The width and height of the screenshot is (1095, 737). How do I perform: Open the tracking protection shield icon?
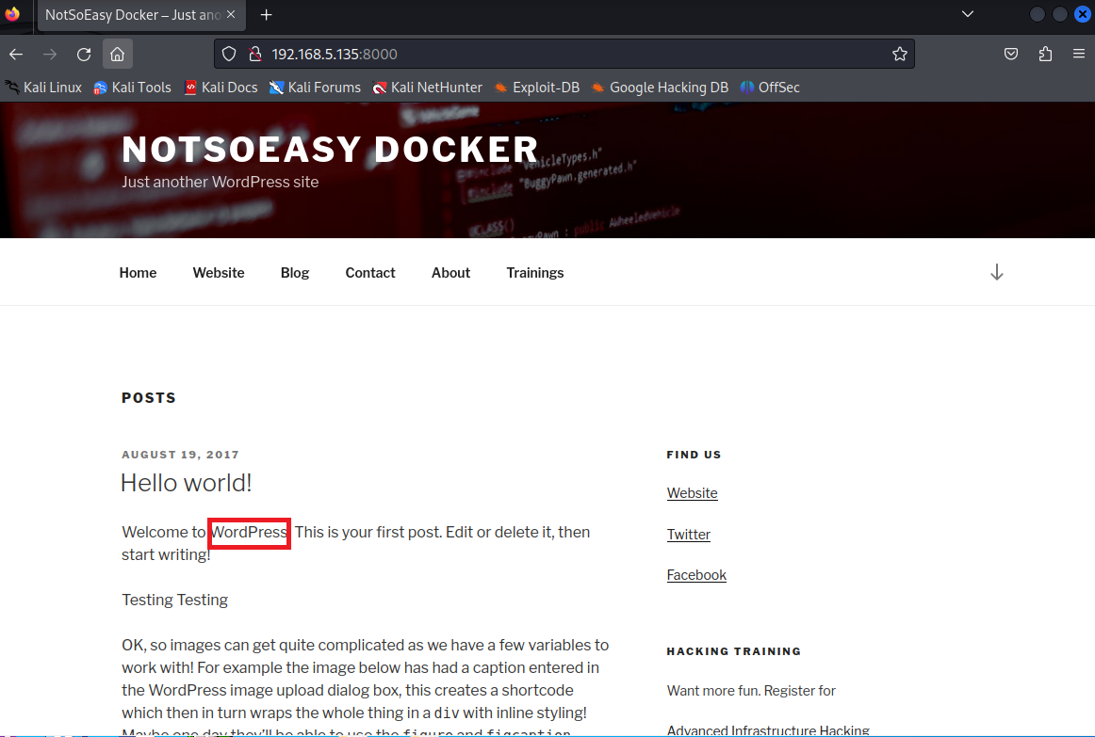[x=229, y=54]
